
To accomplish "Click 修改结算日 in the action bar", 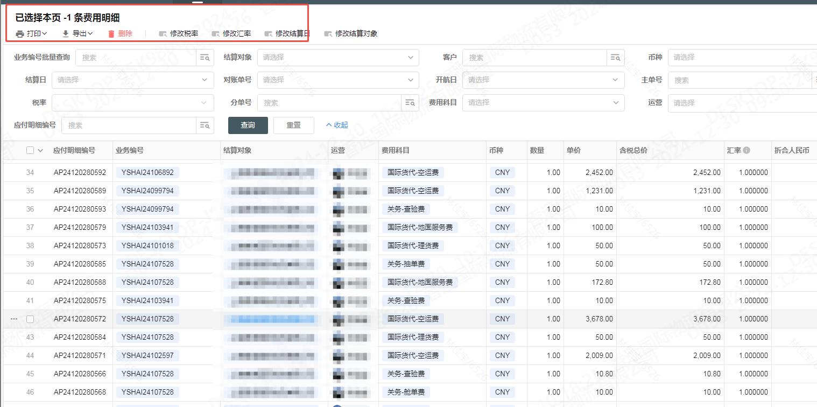I will click(x=287, y=34).
